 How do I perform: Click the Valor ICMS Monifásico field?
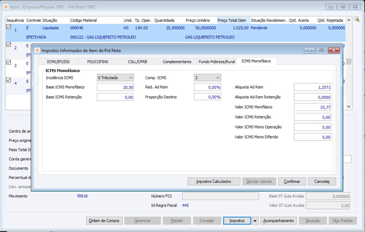[x=312, y=107]
